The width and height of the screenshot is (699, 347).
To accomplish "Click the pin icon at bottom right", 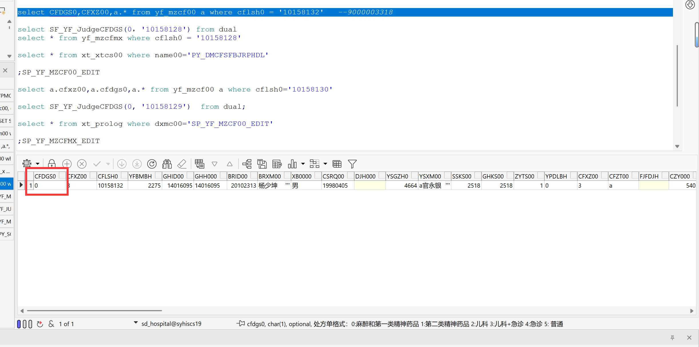I will click(x=672, y=338).
